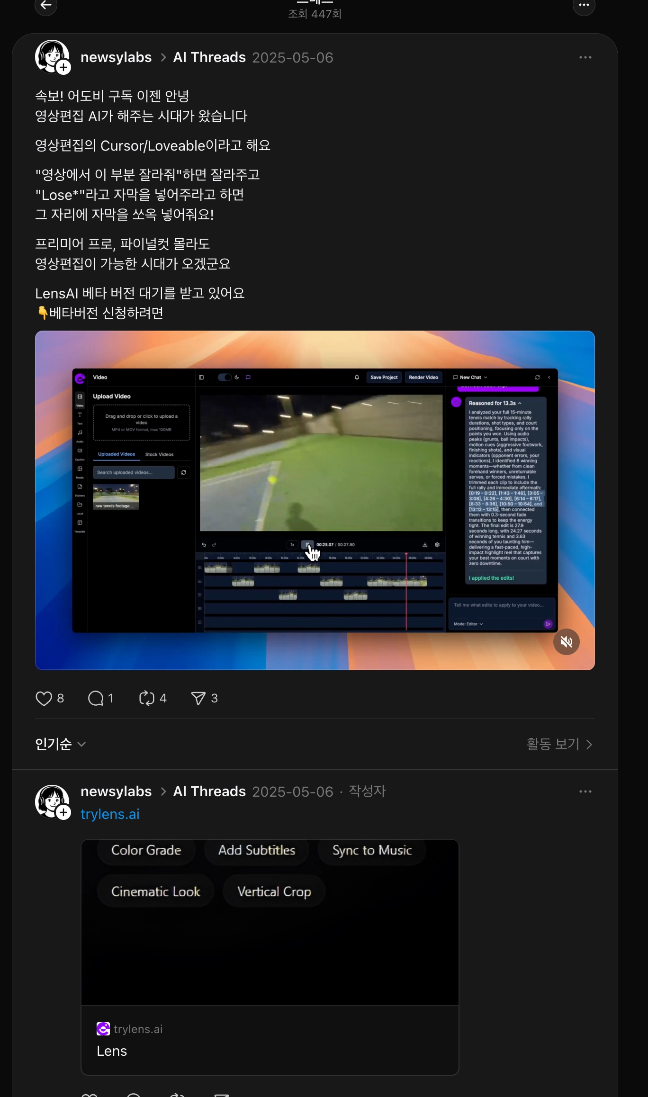Open newsylabs avatar on the main post
The height and width of the screenshot is (1097, 648).
[x=52, y=56]
